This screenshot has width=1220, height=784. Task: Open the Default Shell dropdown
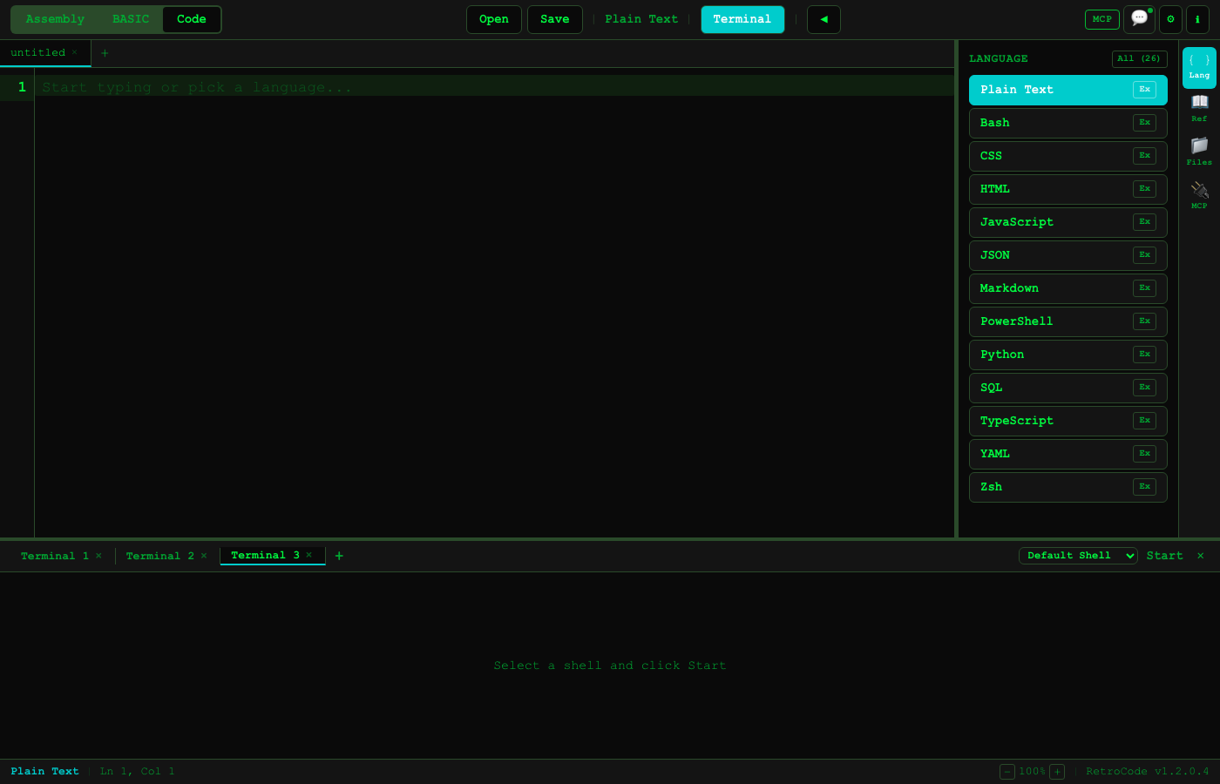1078,555
